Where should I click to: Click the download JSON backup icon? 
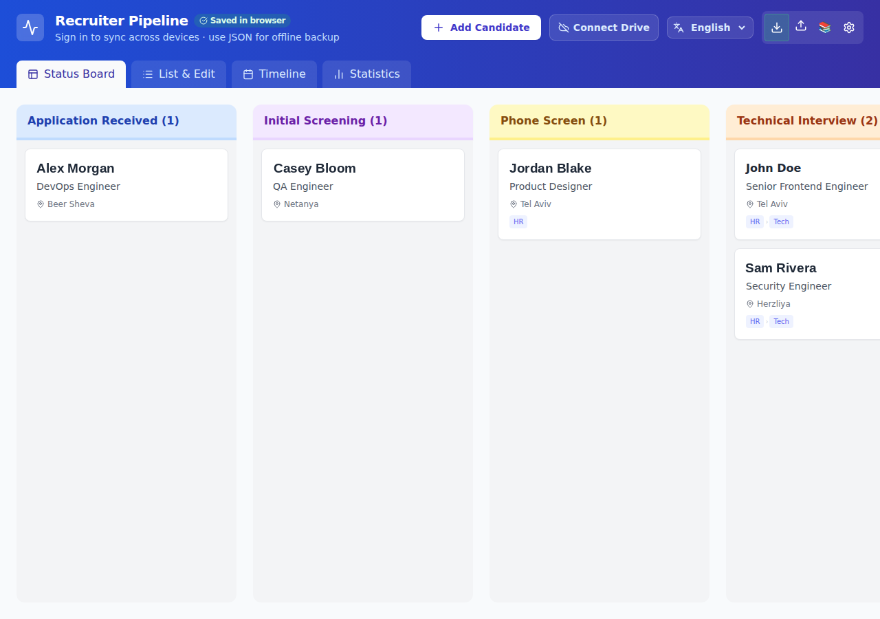pyautogui.click(x=777, y=28)
